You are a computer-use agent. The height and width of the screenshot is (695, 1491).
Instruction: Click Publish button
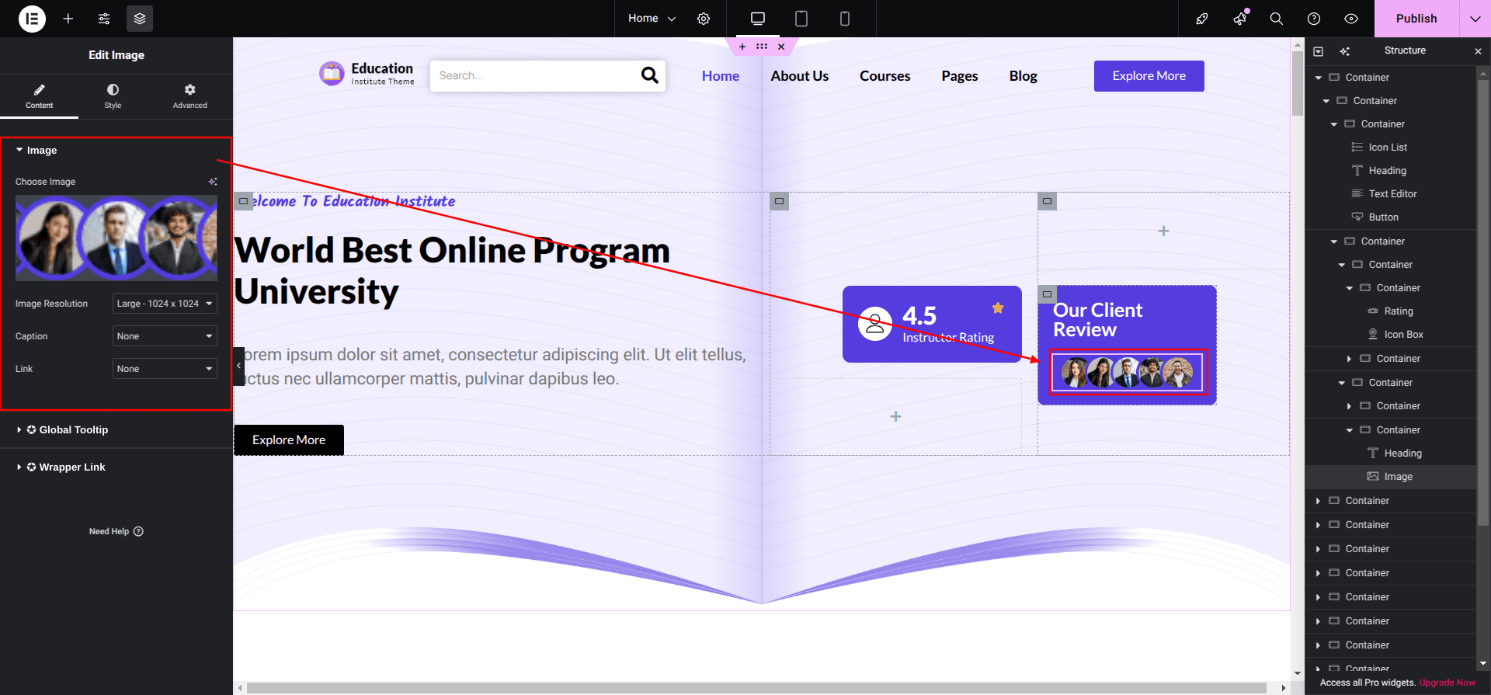point(1416,19)
